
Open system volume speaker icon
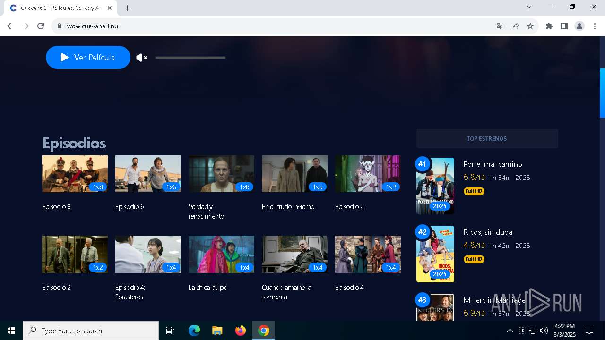click(544, 331)
